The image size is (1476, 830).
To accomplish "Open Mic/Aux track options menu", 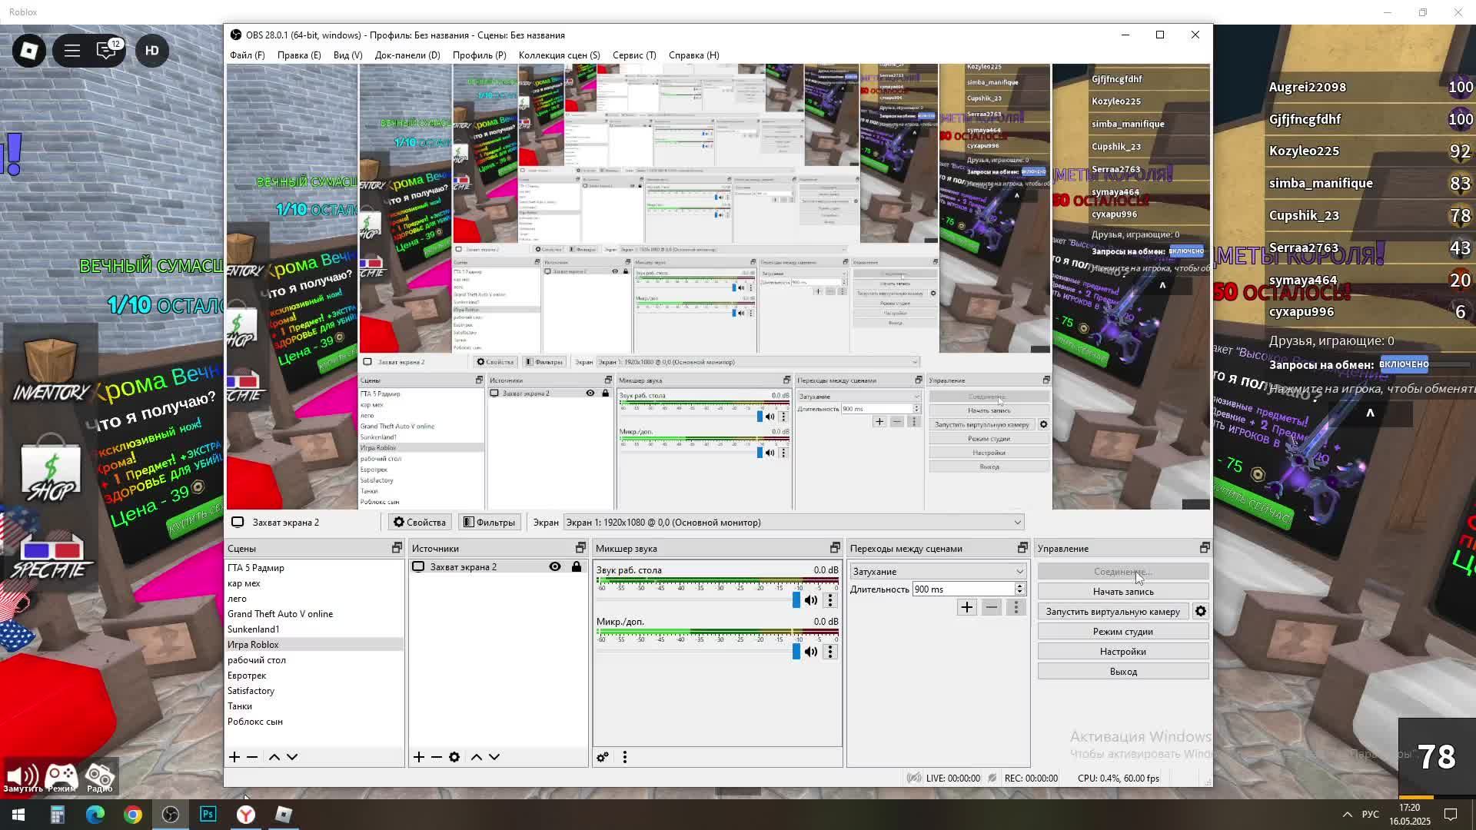I will (x=830, y=652).
